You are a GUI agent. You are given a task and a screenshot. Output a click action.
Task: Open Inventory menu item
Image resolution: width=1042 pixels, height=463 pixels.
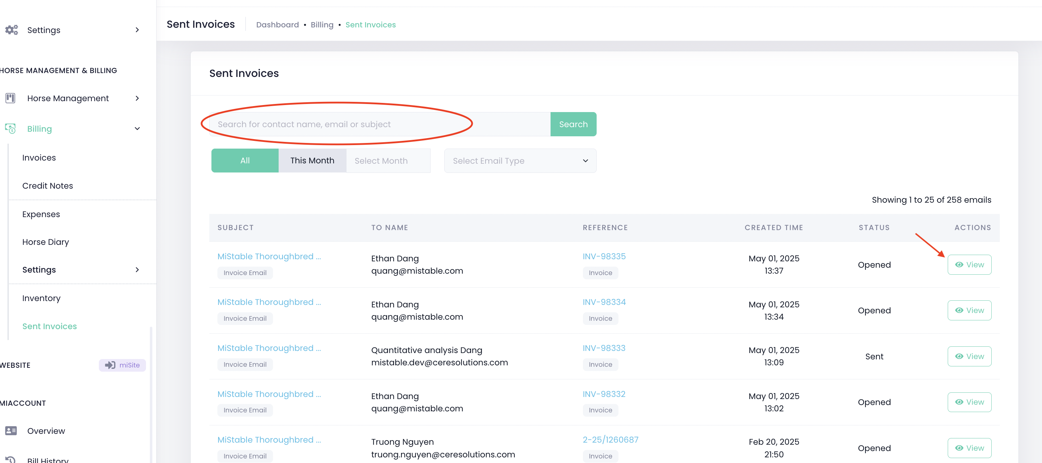41,298
